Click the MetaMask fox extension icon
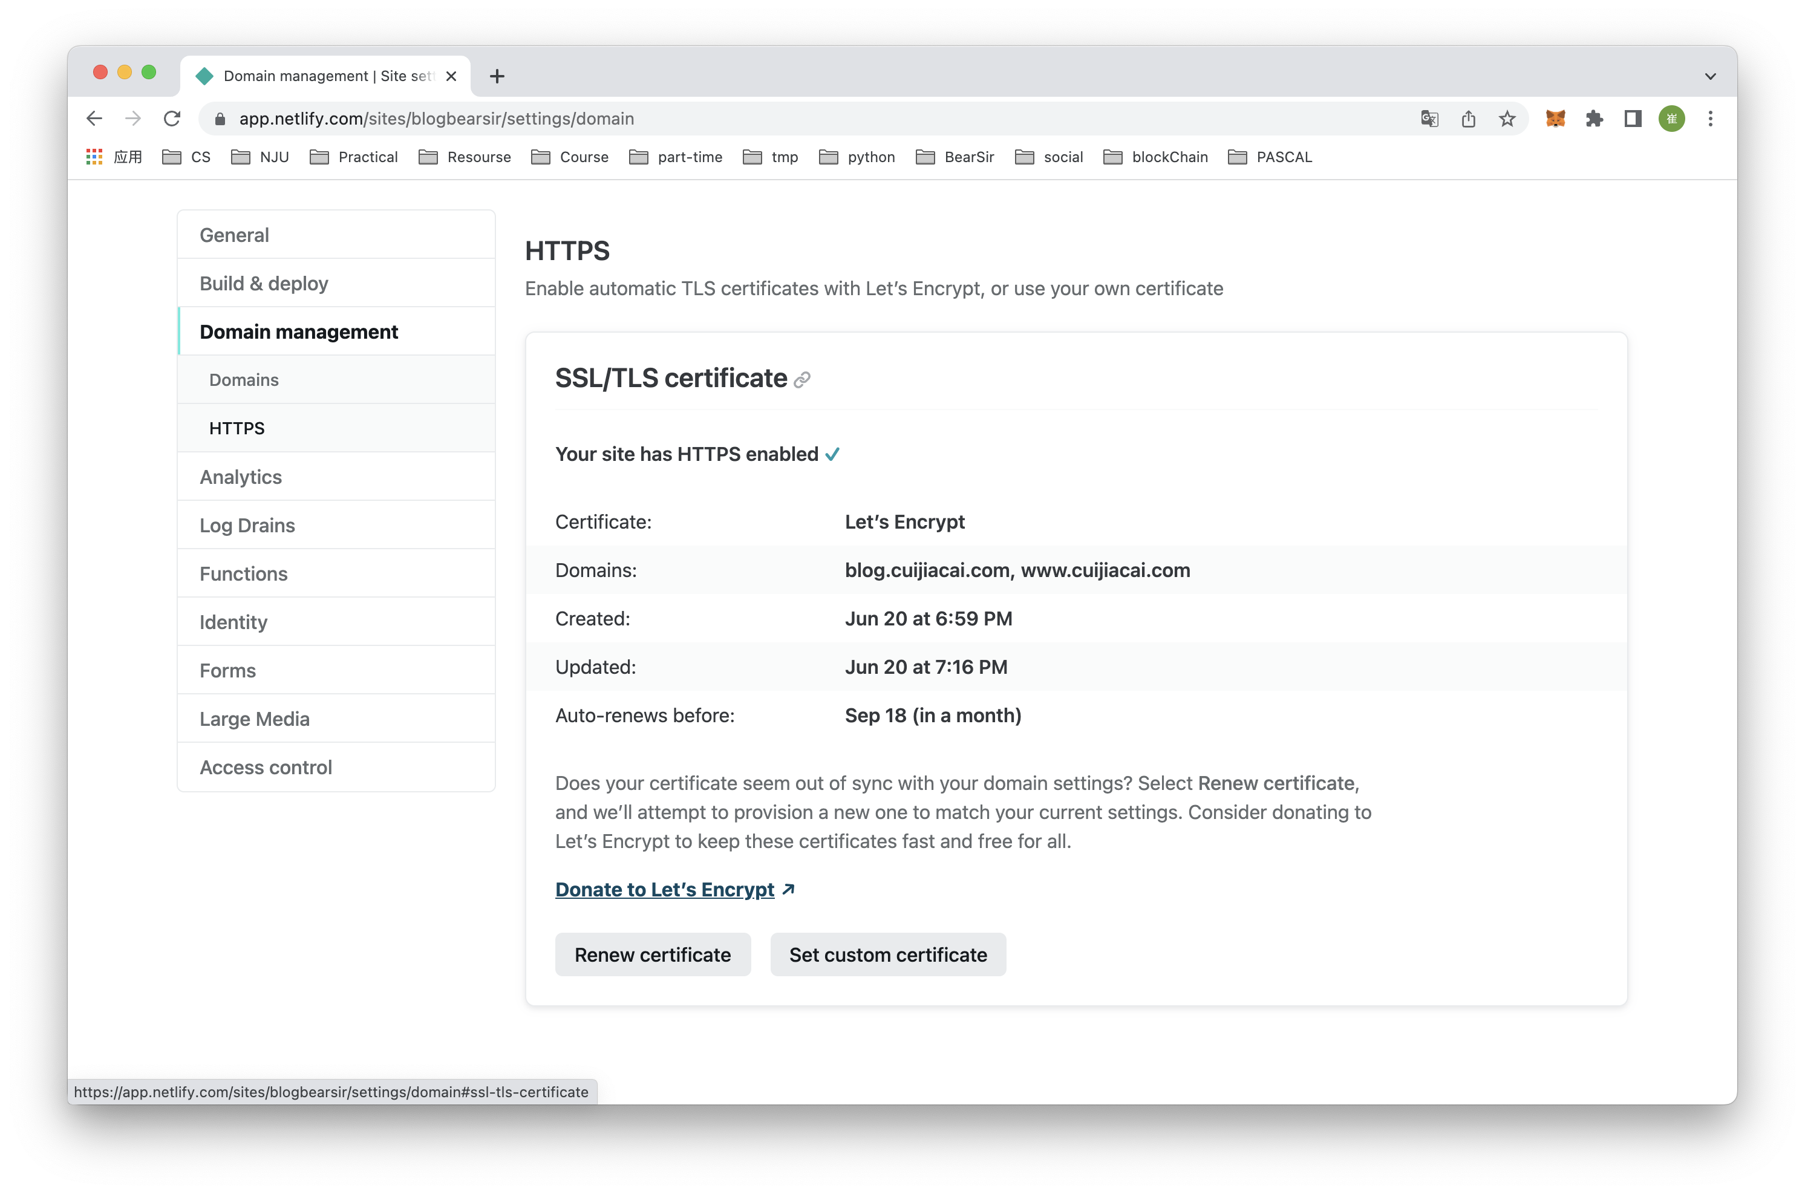 click(1556, 119)
